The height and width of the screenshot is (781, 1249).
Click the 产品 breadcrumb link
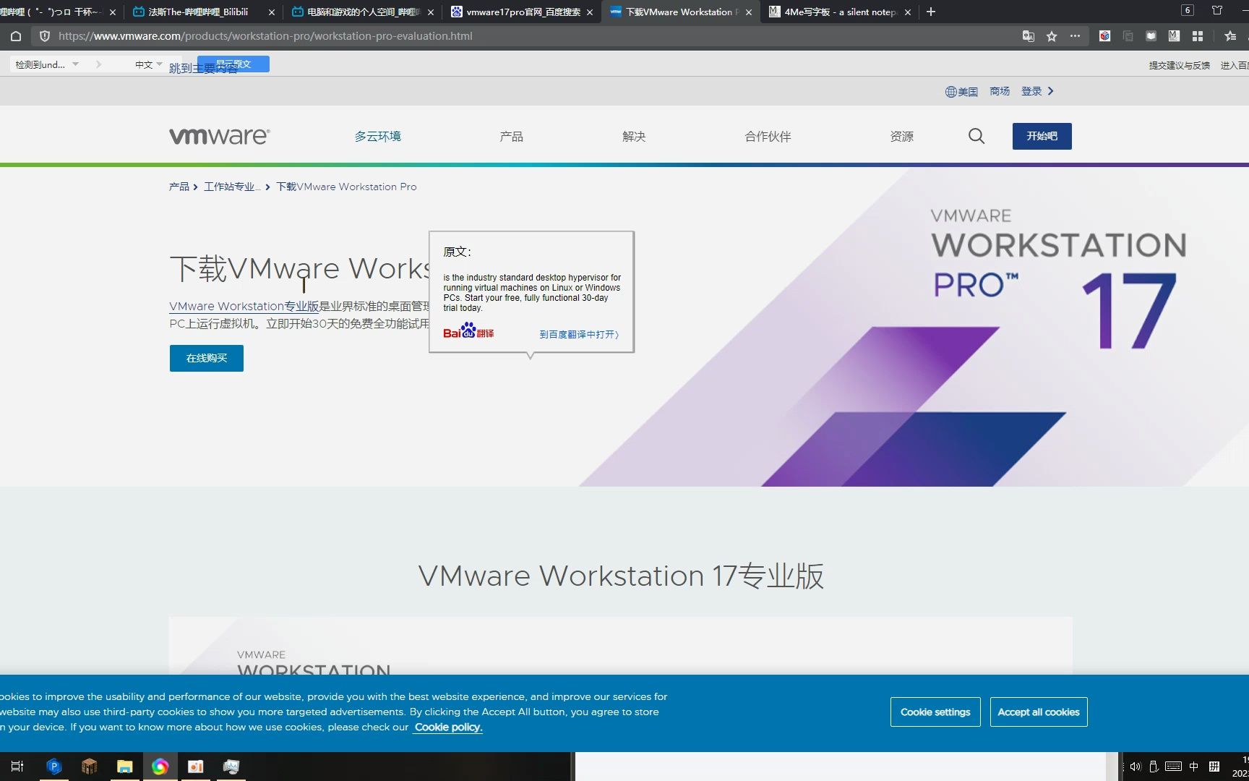179,187
